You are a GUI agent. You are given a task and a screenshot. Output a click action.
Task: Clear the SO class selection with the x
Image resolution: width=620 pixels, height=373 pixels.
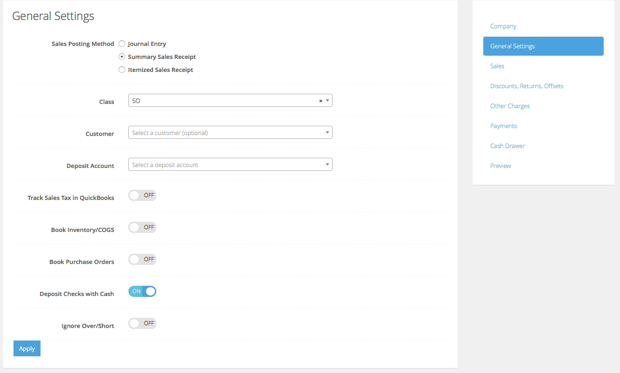pos(320,101)
